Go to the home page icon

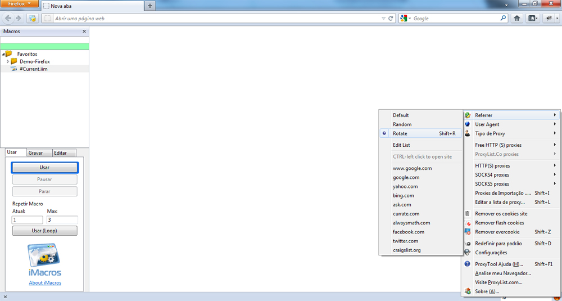coord(517,19)
